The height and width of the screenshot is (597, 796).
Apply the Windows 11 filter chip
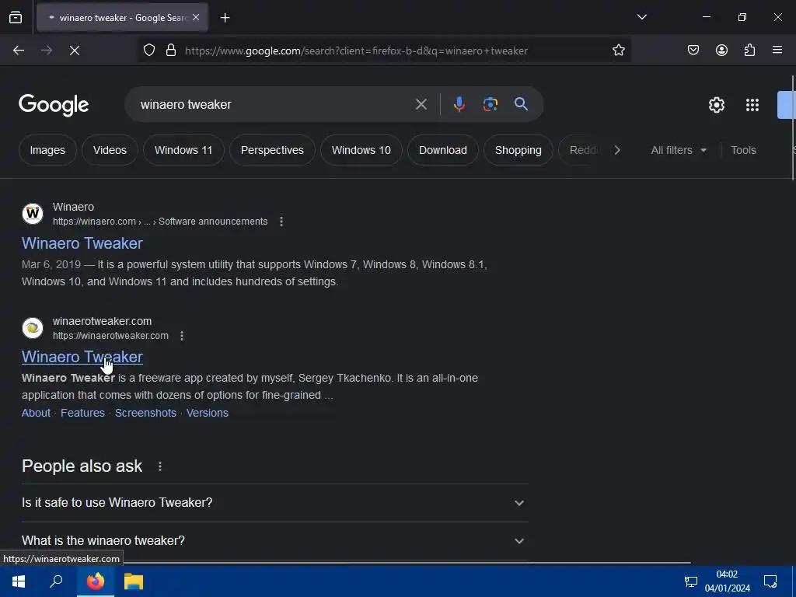pos(183,150)
